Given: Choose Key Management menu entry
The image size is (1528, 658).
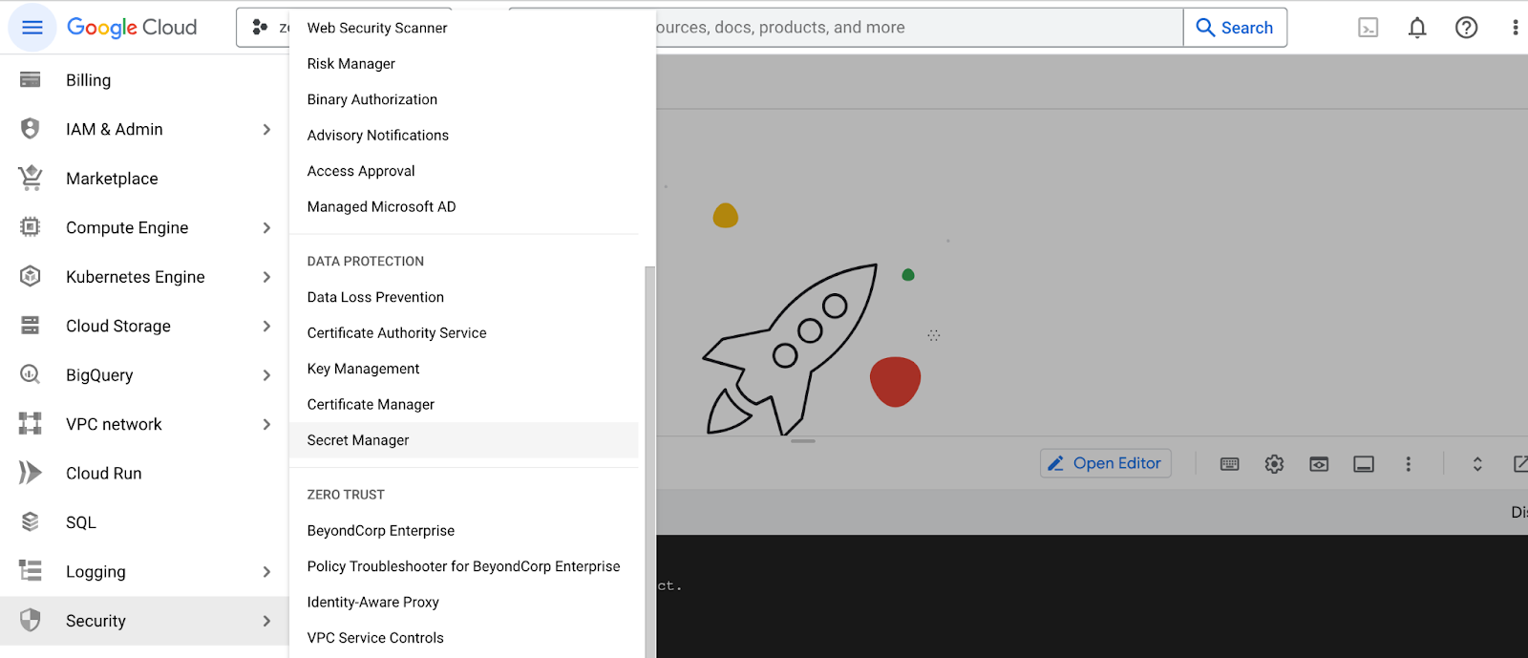Looking at the screenshot, I should pyautogui.click(x=363, y=369).
